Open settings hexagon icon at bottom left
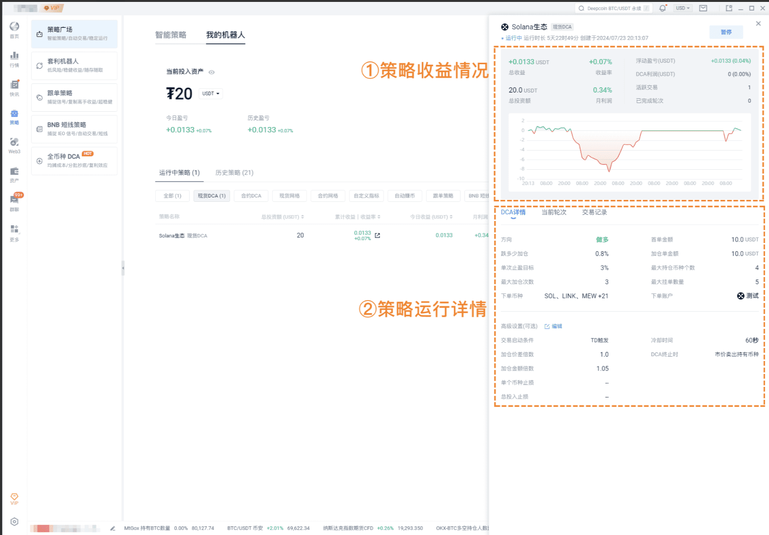 (14, 522)
